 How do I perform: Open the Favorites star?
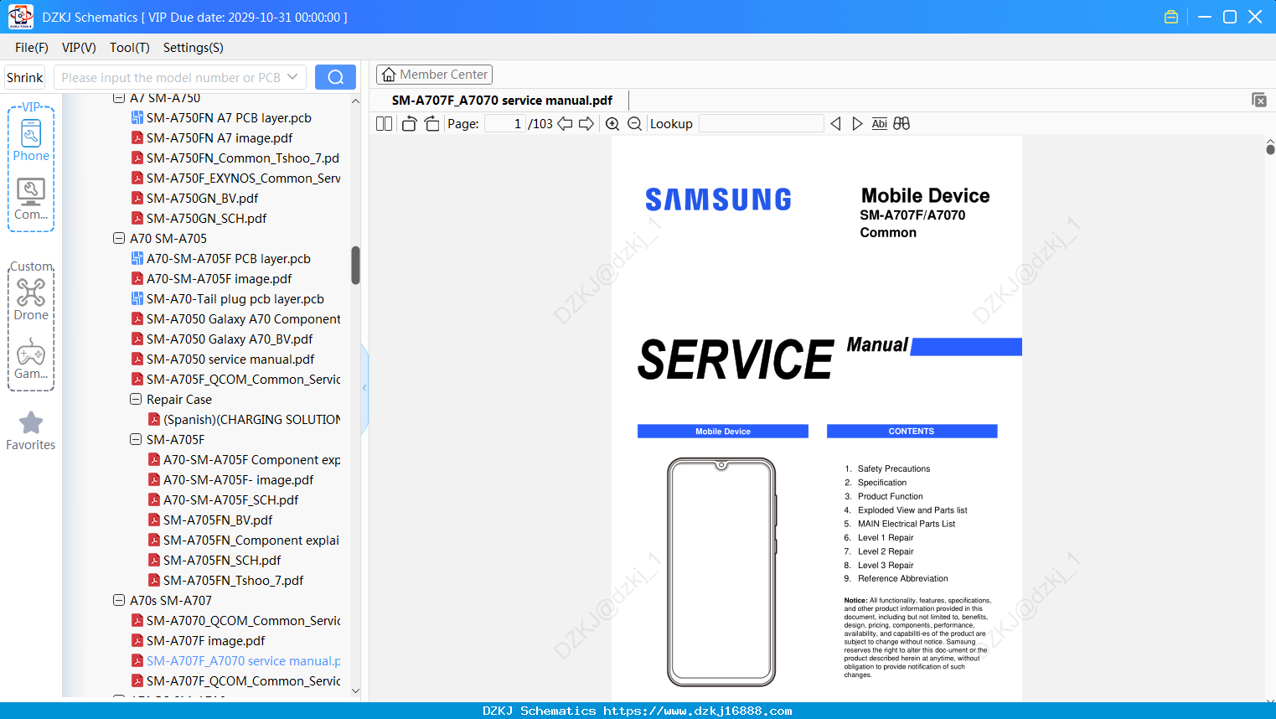click(x=31, y=423)
